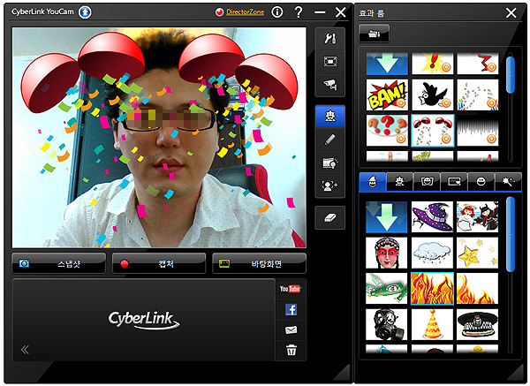Switch to the frames face tab
This screenshot has width=530, height=386.
427,182
